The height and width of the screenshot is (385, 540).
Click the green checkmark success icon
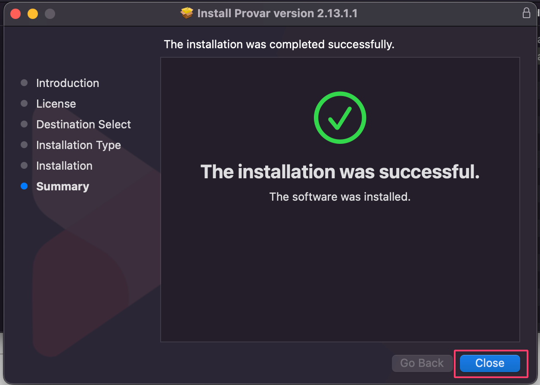click(340, 117)
